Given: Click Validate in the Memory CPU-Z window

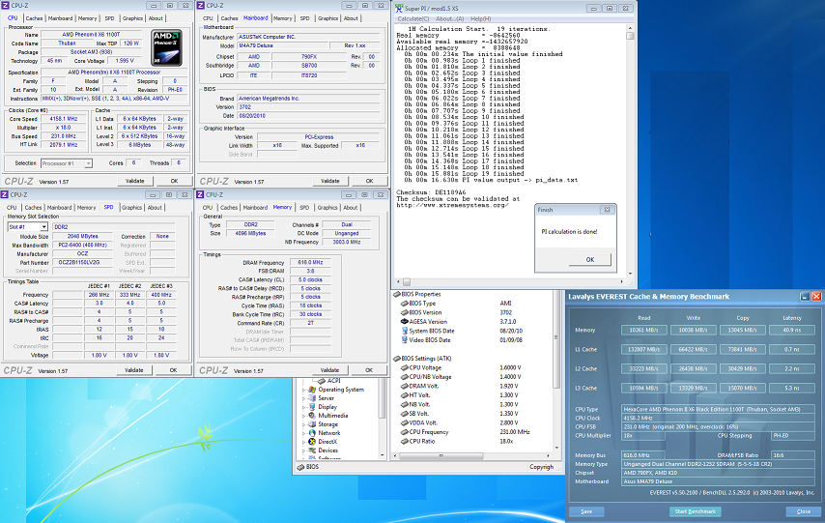Looking at the screenshot, I should (x=329, y=370).
